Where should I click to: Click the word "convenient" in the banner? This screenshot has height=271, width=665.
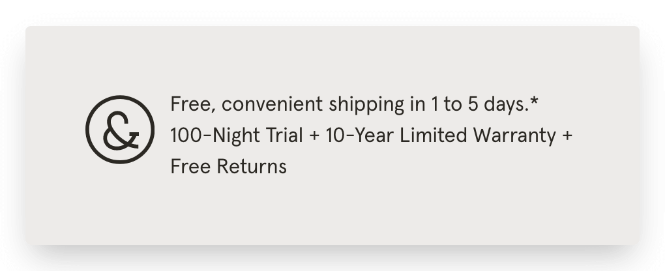(x=272, y=104)
